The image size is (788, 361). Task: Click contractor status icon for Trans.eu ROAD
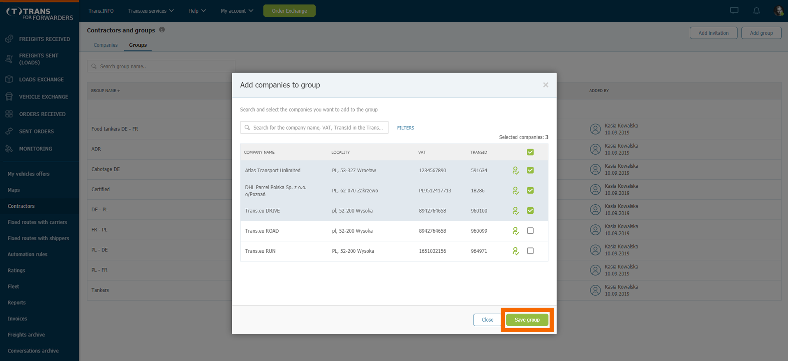pyautogui.click(x=515, y=231)
